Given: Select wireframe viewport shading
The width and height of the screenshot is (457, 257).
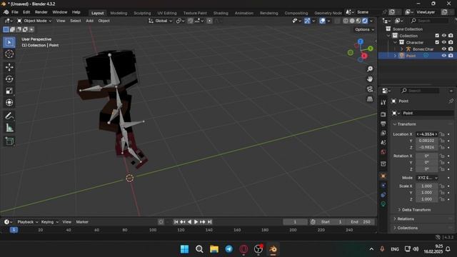Looking at the screenshot, I should [346, 21].
